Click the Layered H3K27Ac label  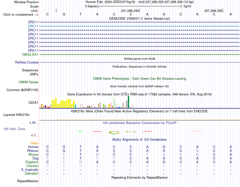pyautogui.click(x=16, y=115)
